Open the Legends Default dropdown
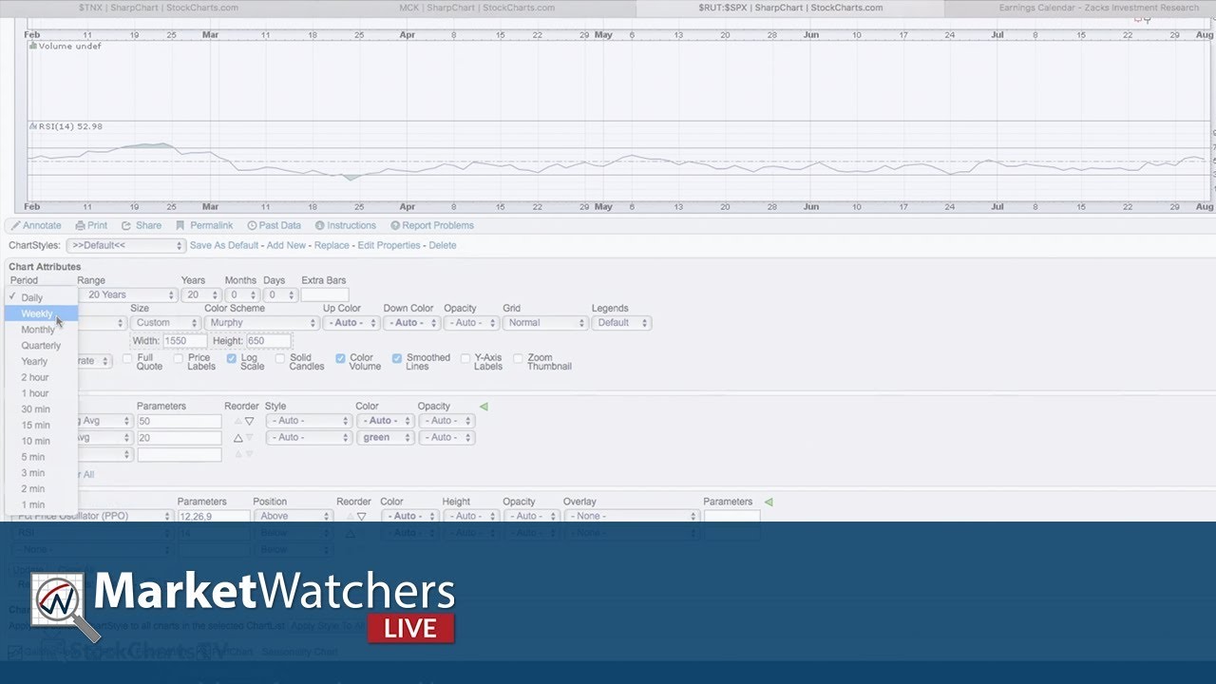 tap(621, 323)
